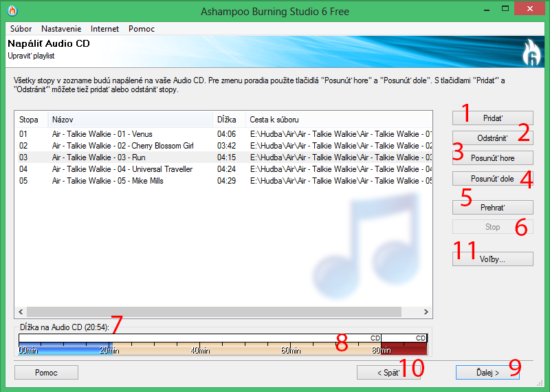Close the Ashampoo Burning Studio window
This screenshot has width=550, height=392.
529,8
